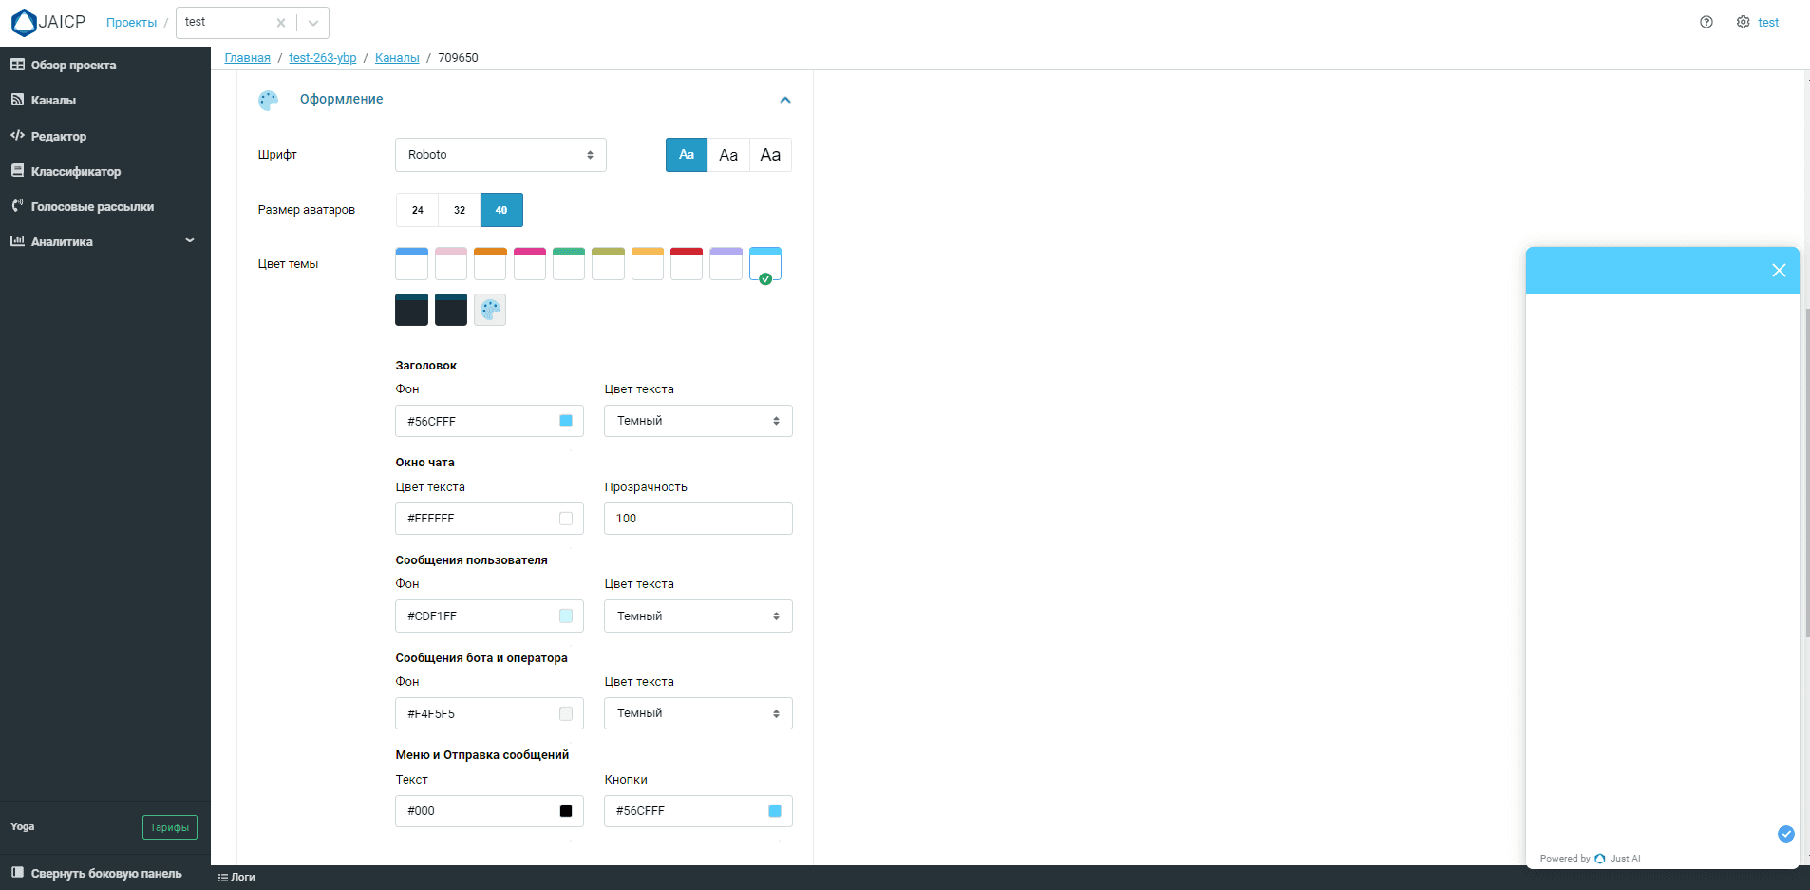The image size is (1810, 890).
Task: Open the Roboto font dropdown
Action: [x=500, y=155]
